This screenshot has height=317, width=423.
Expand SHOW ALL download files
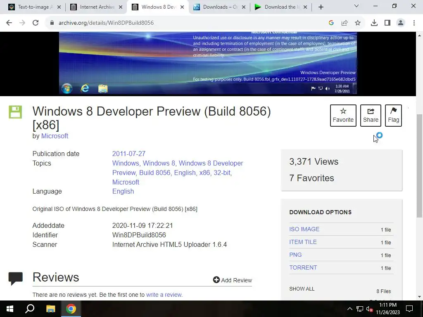[x=302, y=289]
